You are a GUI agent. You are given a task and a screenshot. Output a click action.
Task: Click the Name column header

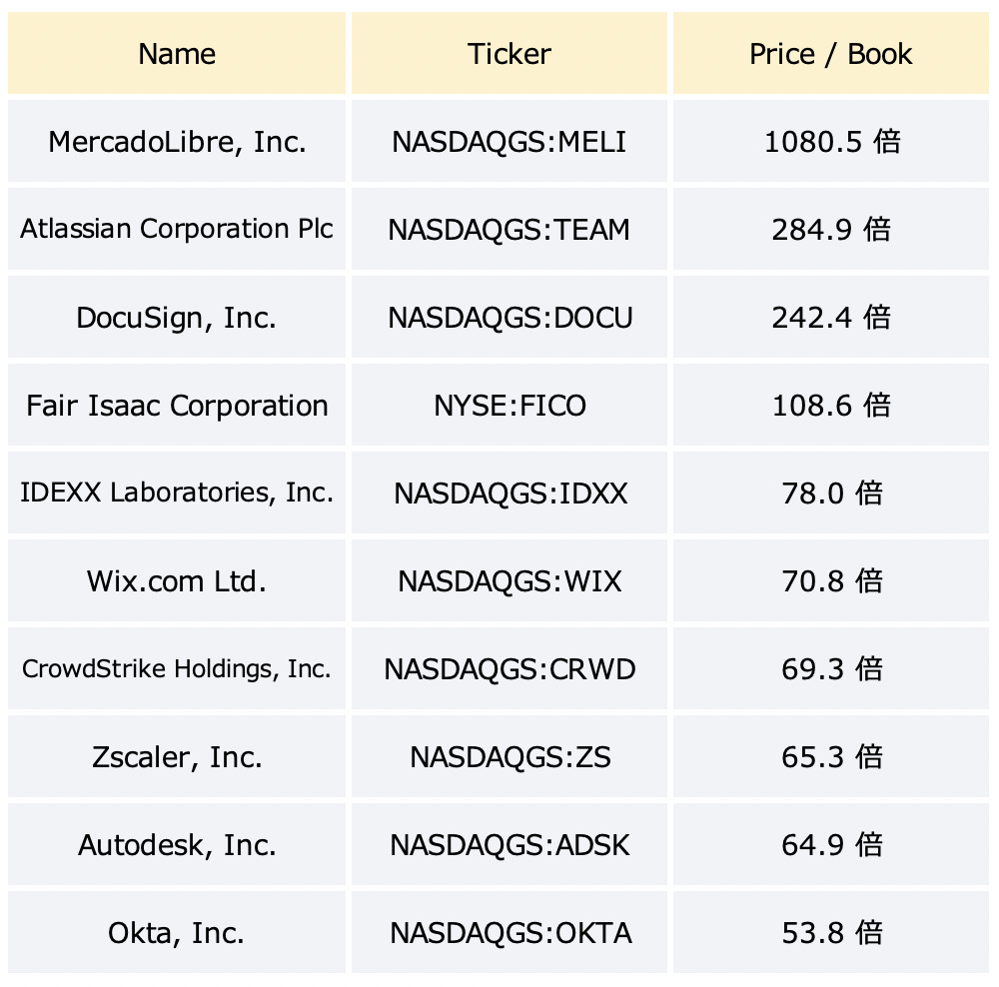[177, 54]
